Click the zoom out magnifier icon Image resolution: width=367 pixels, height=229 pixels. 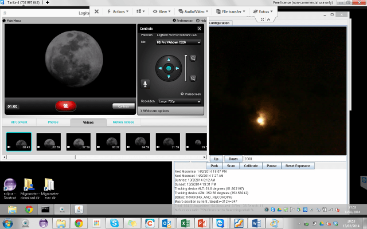193,78
